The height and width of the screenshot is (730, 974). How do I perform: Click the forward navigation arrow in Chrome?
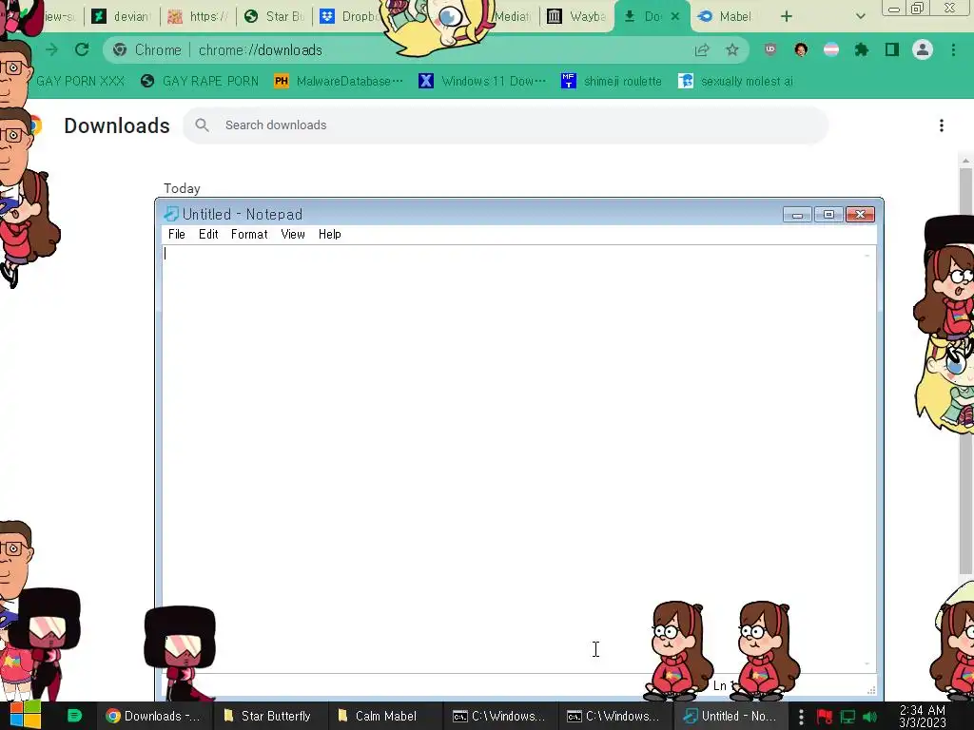point(51,49)
